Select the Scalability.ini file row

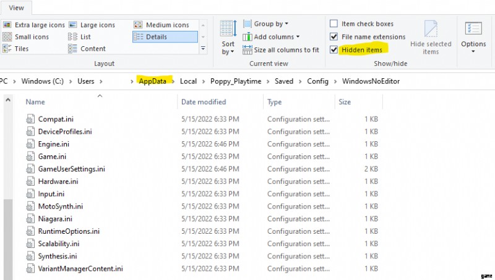tap(58, 244)
